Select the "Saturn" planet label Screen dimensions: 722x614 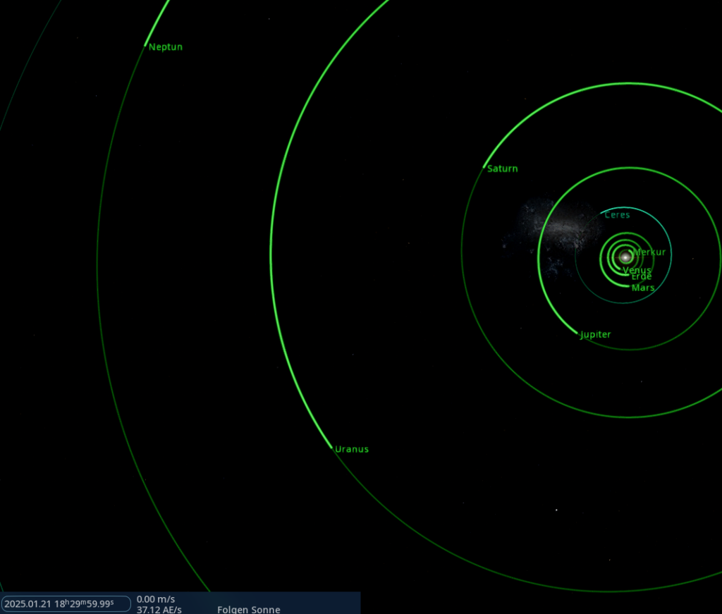point(502,168)
